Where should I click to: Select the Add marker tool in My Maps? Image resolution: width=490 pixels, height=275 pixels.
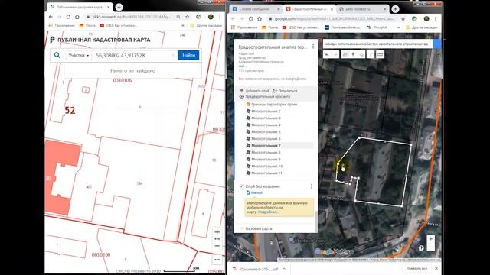coord(353,54)
